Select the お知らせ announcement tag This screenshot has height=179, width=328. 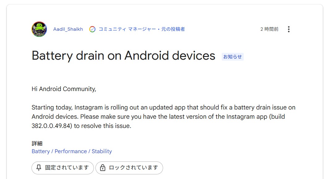pos(233,57)
